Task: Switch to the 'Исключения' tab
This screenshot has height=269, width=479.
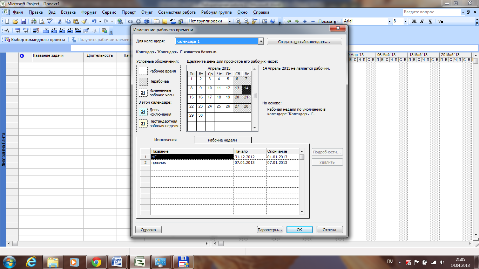Action: coord(166,140)
